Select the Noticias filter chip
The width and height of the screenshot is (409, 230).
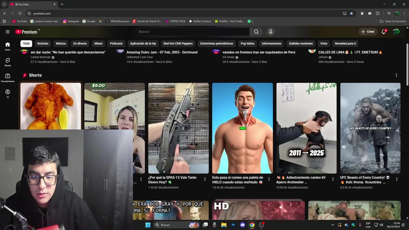point(43,43)
